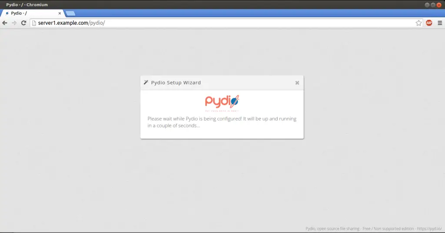Open the Chromium hamburger menu

click(440, 23)
